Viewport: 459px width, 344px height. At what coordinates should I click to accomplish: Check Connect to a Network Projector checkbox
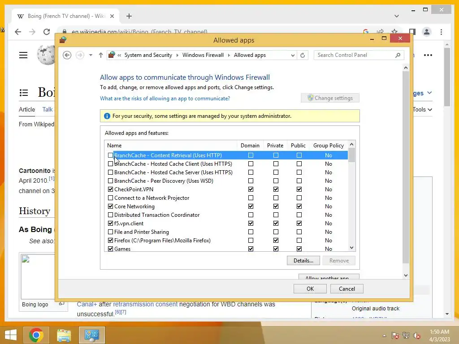point(110,198)
